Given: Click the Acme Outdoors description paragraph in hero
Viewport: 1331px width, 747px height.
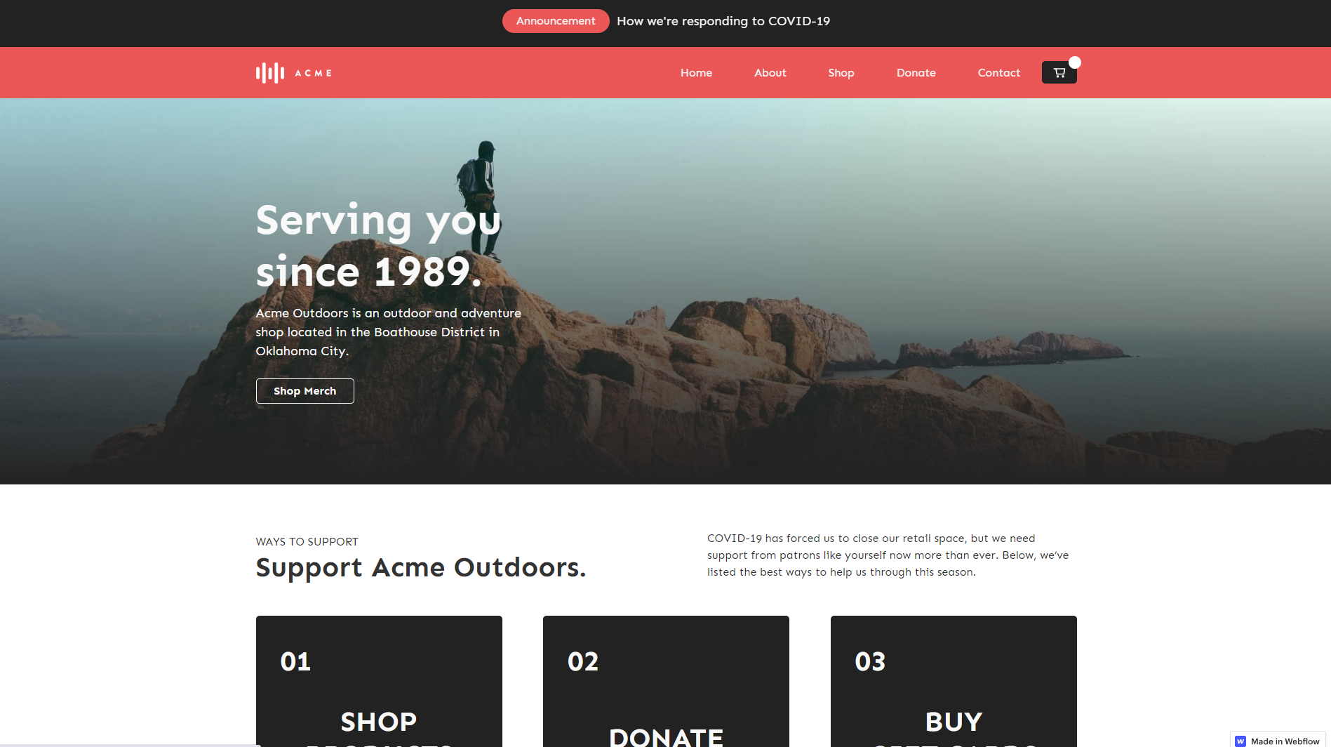Looking at the screenshot, I should 388,332.
